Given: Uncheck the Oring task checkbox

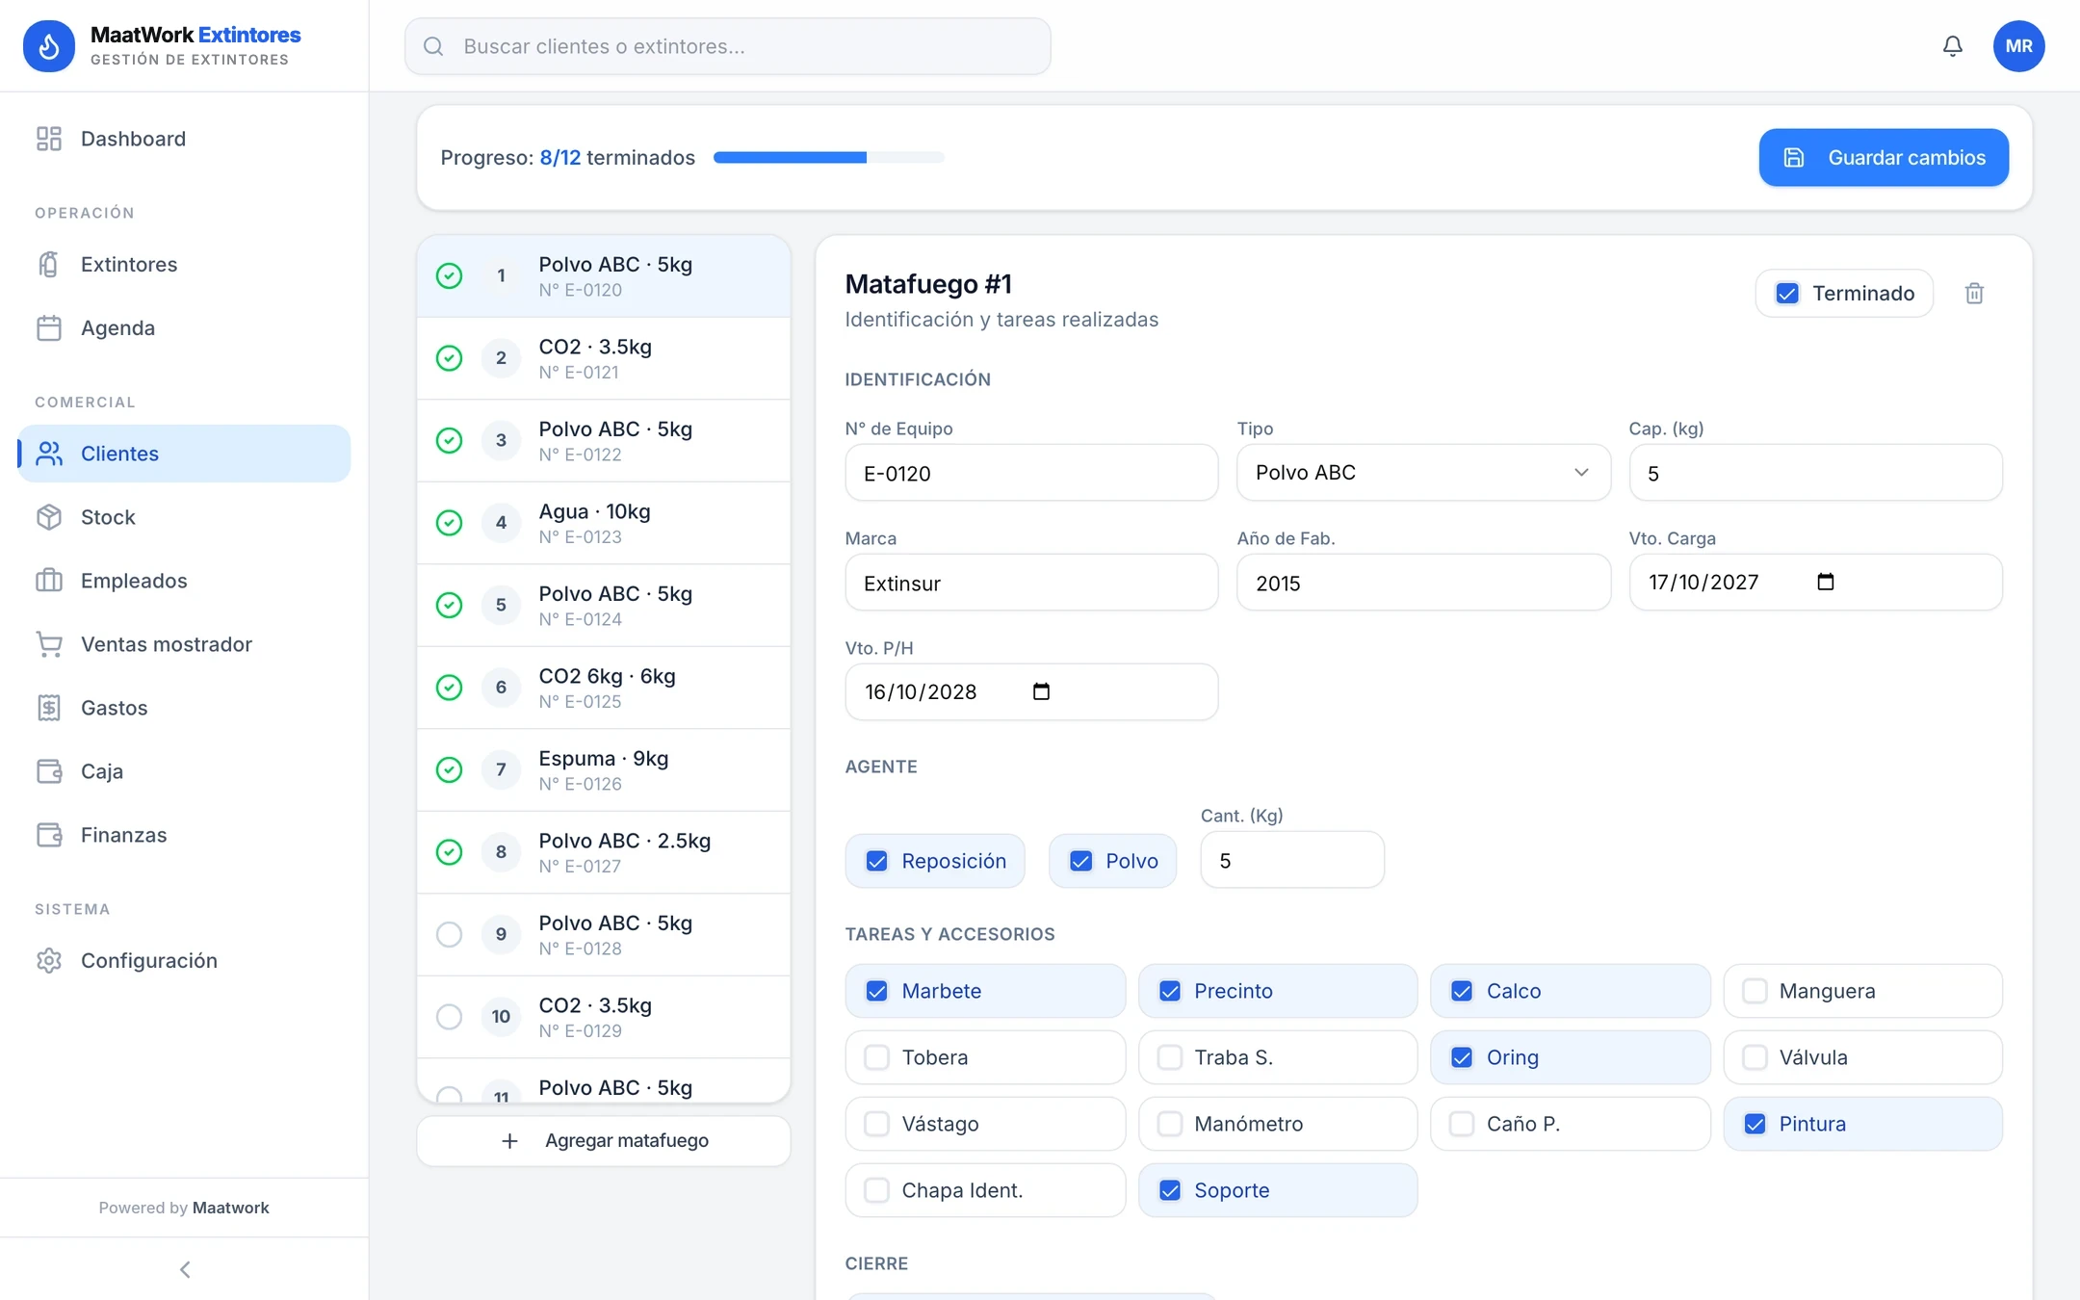Looking at the screenshot, I should (1462, 1057).
